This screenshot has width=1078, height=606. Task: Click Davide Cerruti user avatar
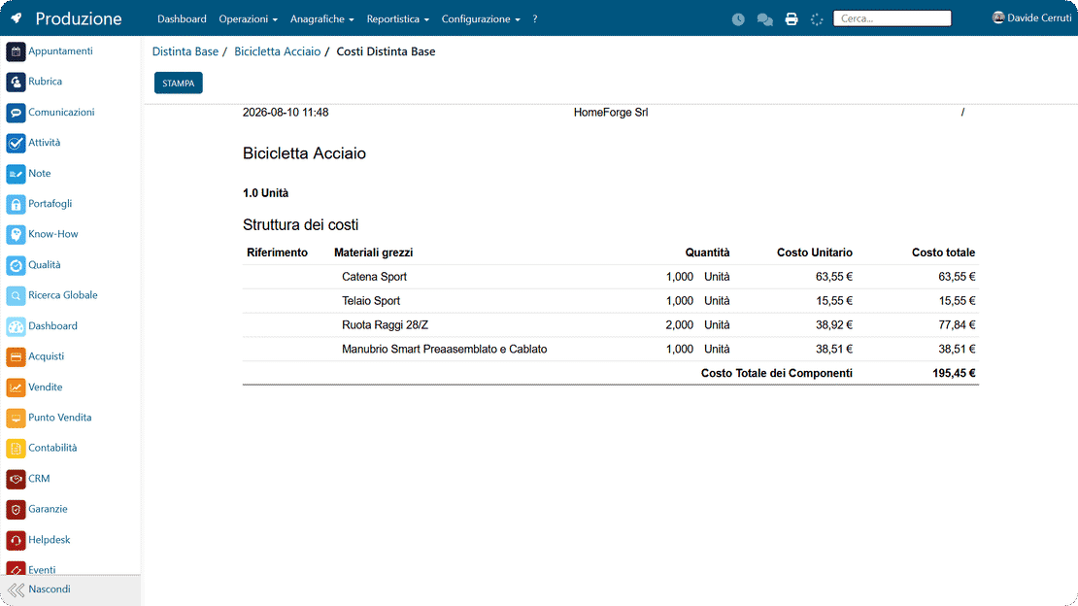click(x=998, y=17)
